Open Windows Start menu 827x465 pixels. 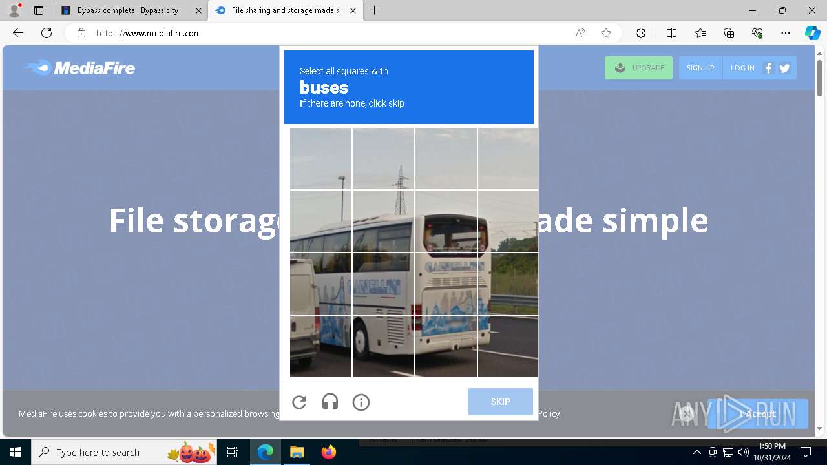pos(16,453)
